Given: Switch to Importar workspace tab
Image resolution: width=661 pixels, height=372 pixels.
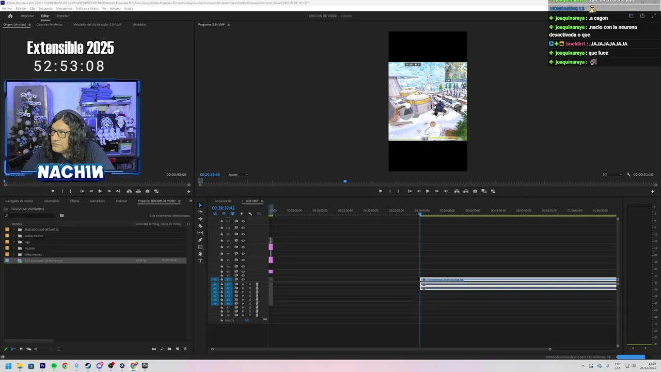Looking at the screenshot, I should click(x=27, y=16).
